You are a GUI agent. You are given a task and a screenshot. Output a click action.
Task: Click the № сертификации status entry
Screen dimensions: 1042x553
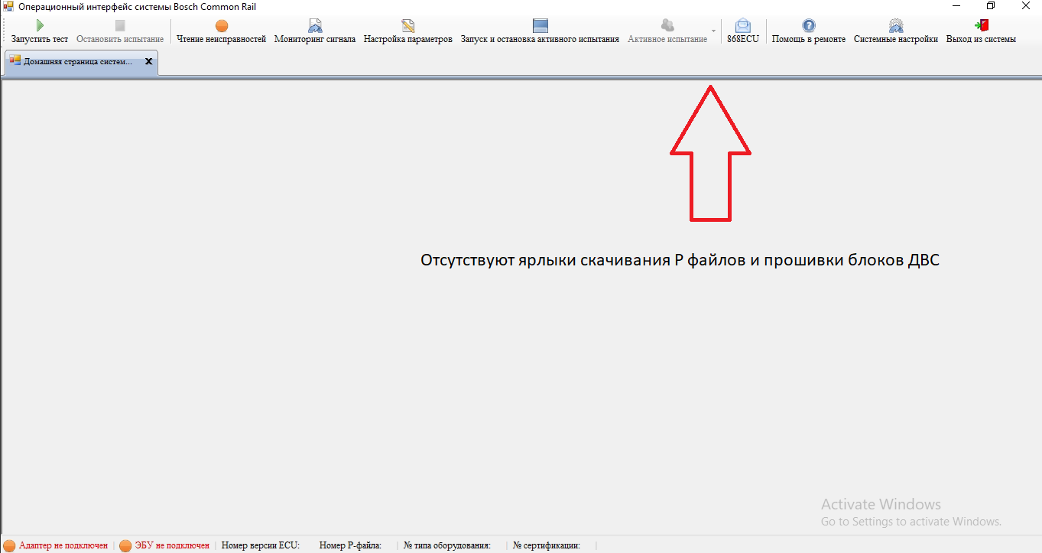tap(547, 545)
